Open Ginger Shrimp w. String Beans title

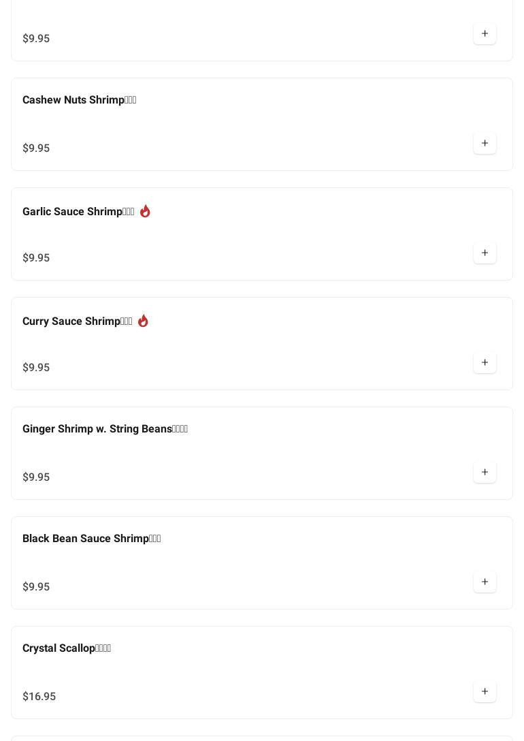pyautogui.click(x=105, y=428)
